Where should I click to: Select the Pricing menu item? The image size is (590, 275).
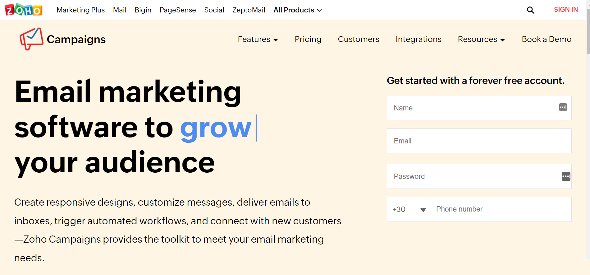coord(308,39)
